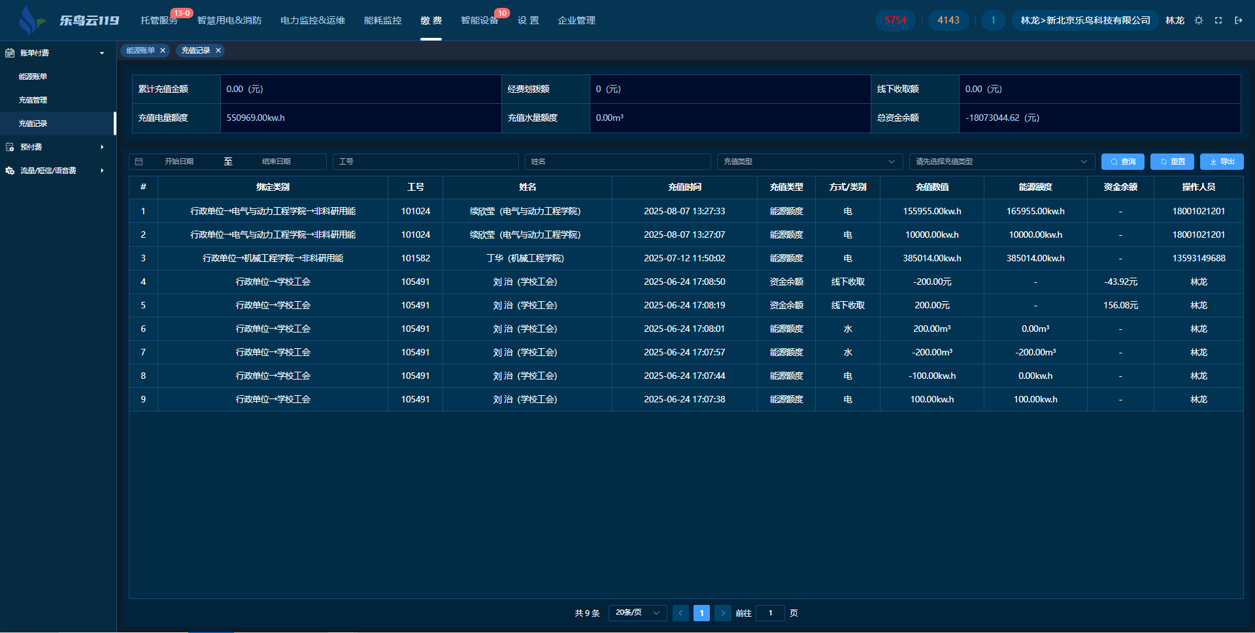Screen dimensions: 1255x633
Task: Click the logout icon in header
Action: 1238,20
